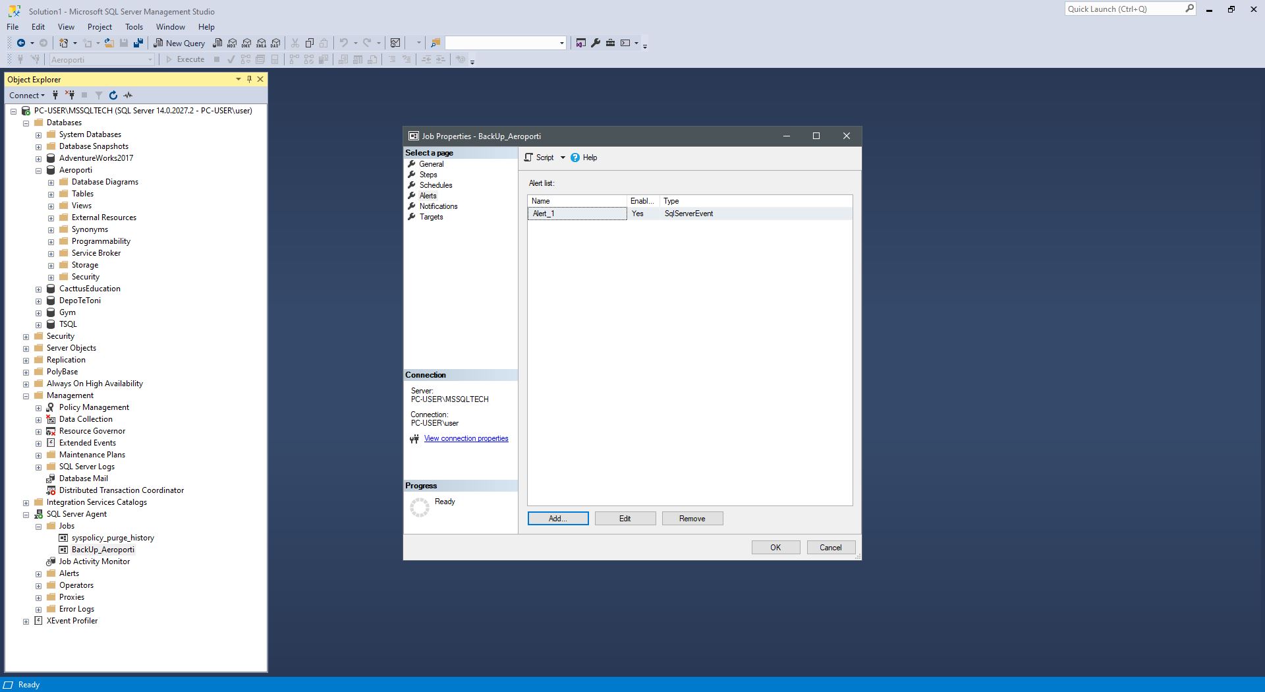Click the MDX query icon
Image resolution: width=1265 pixels, height=692 pixels.
pyautogui.click(x=232, y=43)
